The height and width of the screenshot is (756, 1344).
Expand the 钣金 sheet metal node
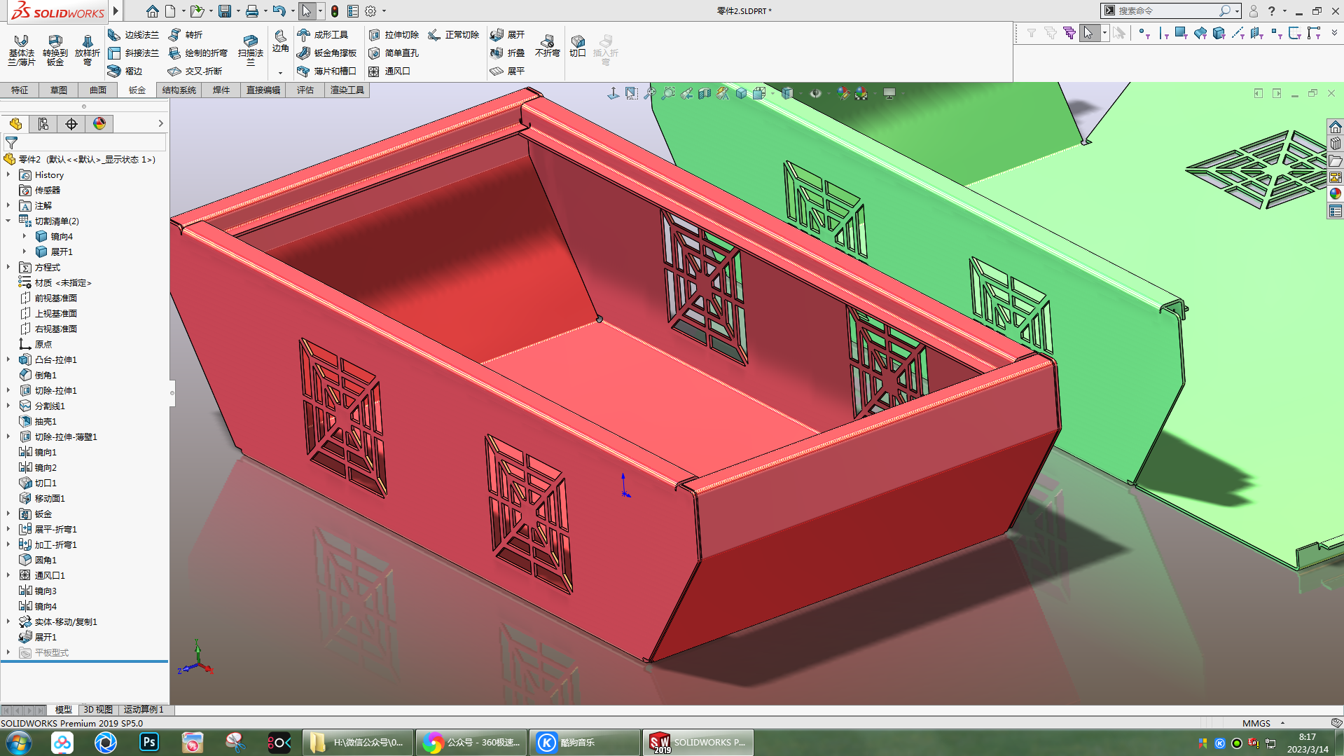(8, 514)
